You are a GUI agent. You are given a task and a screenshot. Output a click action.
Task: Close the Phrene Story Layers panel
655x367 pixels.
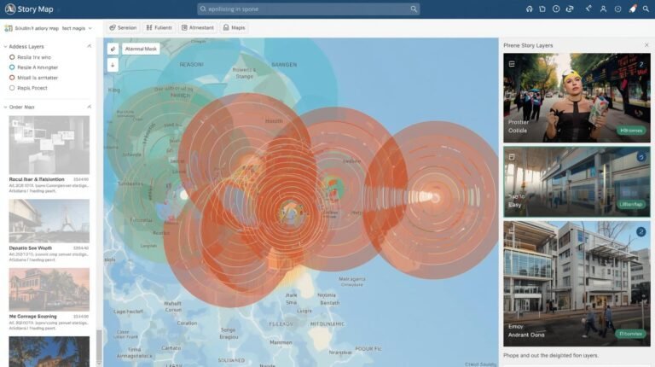pos(646,45)
